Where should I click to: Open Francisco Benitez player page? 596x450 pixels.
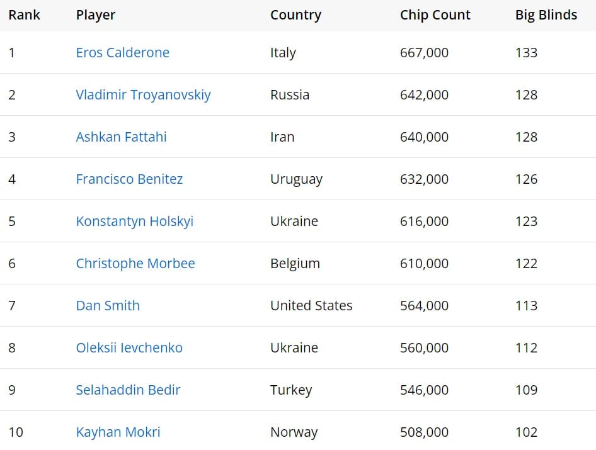[x=129, y=179]
